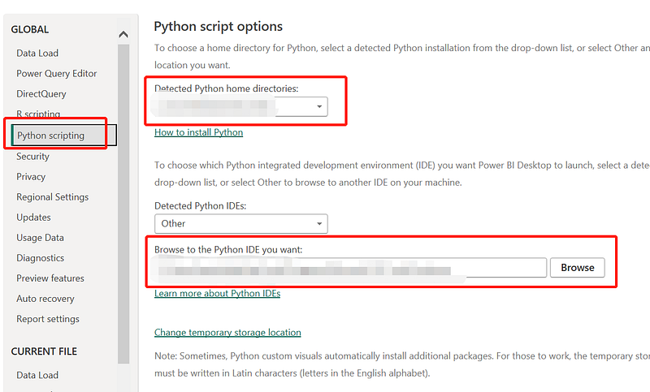Image resolution: width=650 pixels, height=392 pixels.
Task: Click the Browse button
Action: click(x=578, y=267)
